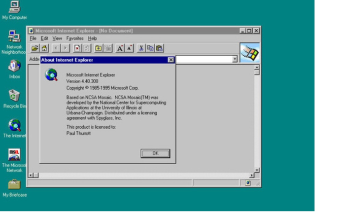Click the Back arrow toolbar button
Image resolution: width=345 pixels, height=216 pixels.
(56, 48)
